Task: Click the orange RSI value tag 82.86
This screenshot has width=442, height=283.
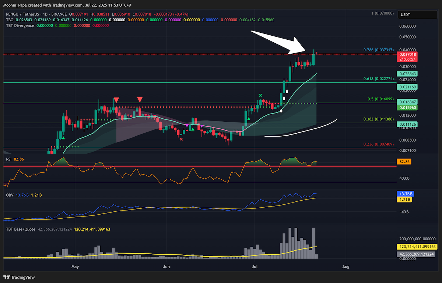Action: [404, 161]
